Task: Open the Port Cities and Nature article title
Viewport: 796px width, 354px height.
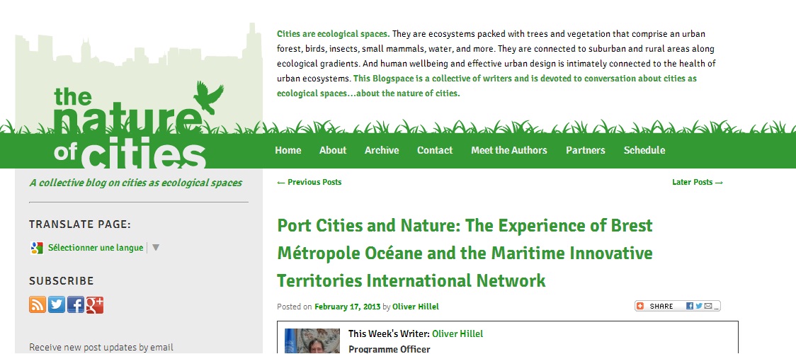Action: 465,253
